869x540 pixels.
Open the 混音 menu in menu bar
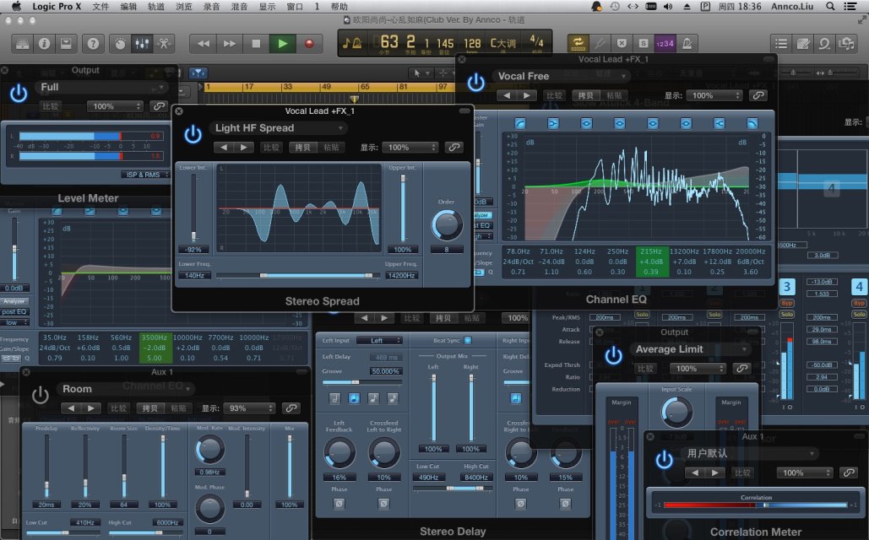click(x=239, y=6)
